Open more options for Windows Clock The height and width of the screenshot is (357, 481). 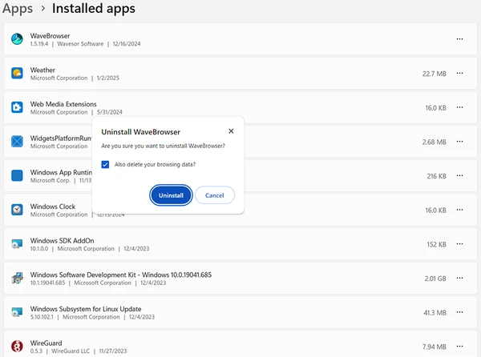click(459, 210)
